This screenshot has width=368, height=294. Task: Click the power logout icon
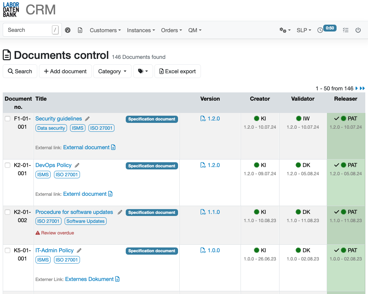point(358,30)
